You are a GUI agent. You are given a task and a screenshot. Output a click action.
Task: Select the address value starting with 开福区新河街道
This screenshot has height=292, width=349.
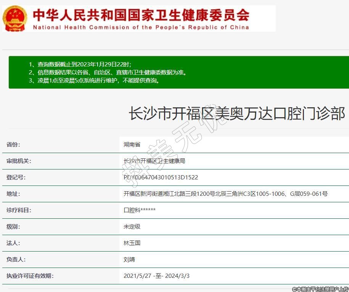click(x=225, y=194)
